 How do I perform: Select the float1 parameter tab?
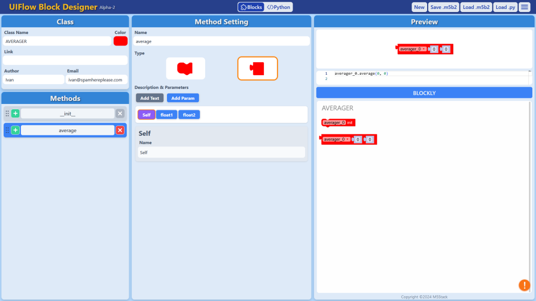pyautogui.click(x=166, y=115)
